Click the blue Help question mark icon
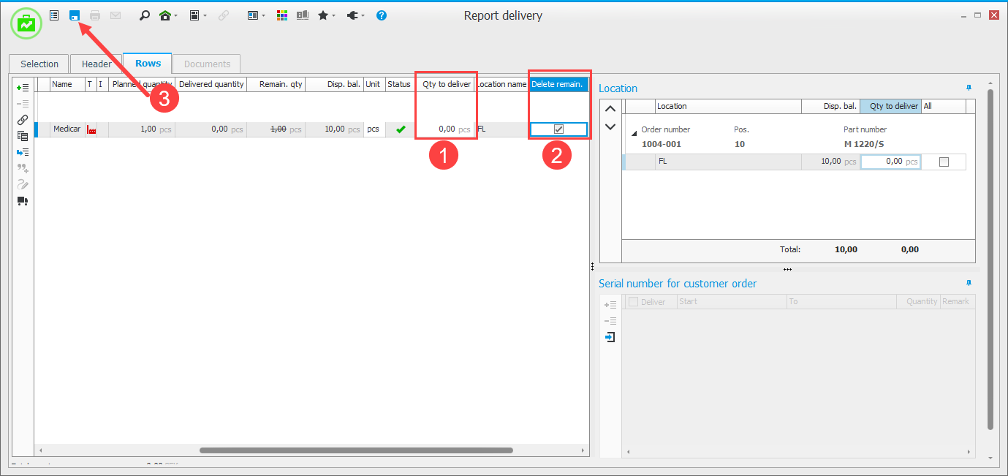Image resolution: width=1008 pixels, height=476 pixels. (381, 15)
